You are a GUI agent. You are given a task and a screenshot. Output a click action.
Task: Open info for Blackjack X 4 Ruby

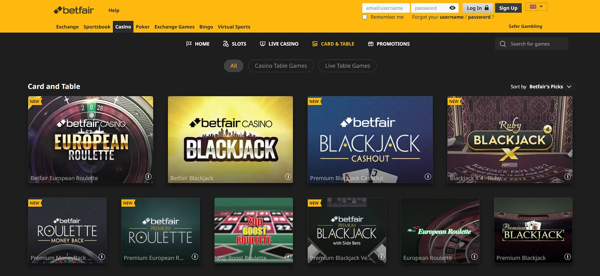click(x=568, y=177)
